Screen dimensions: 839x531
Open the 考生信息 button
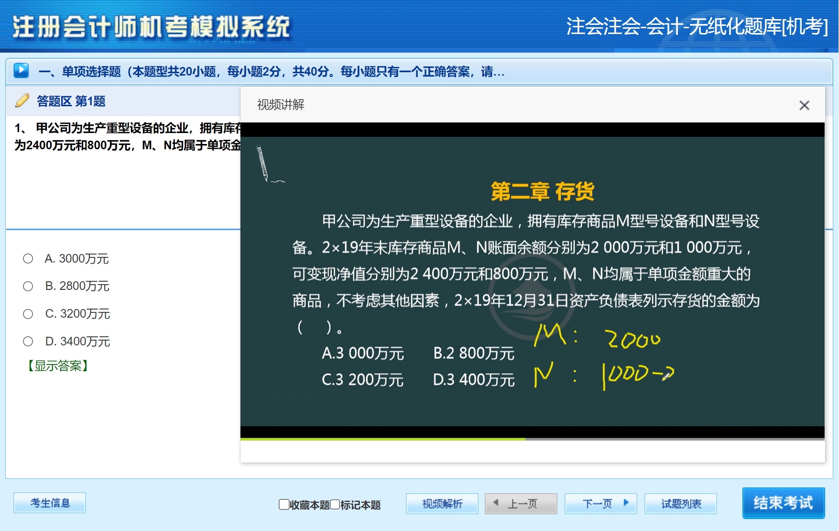[x=50, y=503]
